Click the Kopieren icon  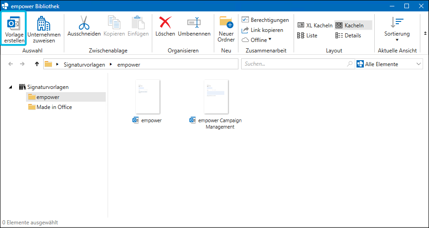click(x=114, y=22)
